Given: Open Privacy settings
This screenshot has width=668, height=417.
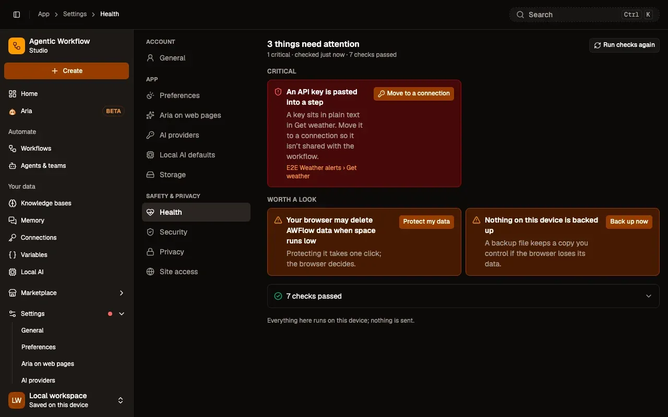Looking at the screenshot, I should pyautogui.click(x=196, y=252).
